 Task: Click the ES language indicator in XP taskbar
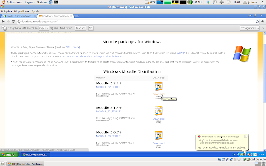[234, 154]
